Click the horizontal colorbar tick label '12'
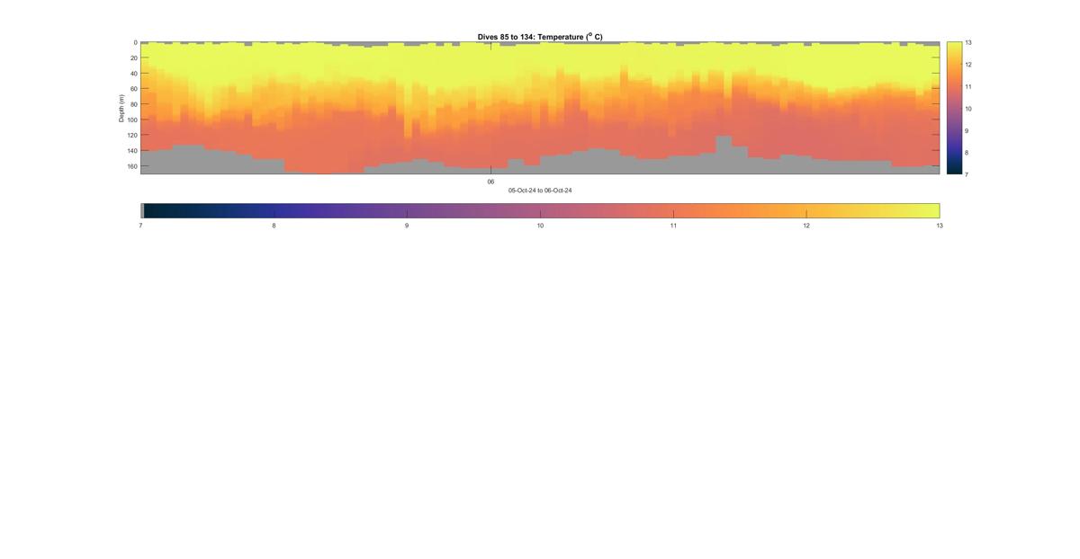Image resolution: width=1080 pixels, height=559 pixels. (x=806, y=226)
